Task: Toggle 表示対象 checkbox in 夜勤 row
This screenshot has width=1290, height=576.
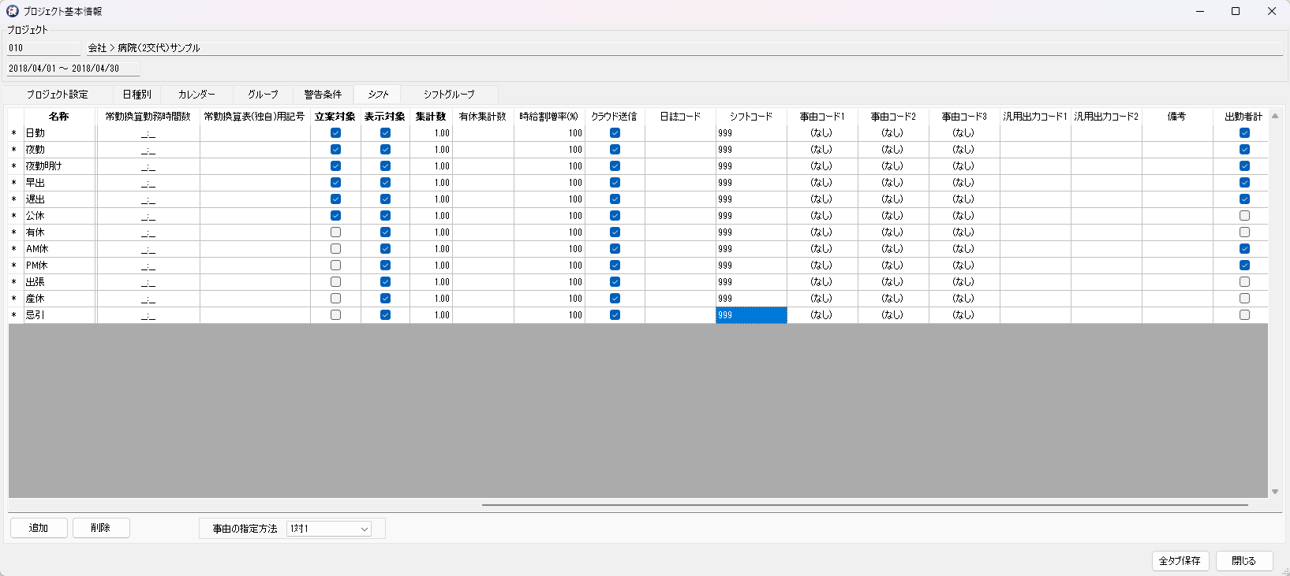Action: coord(385,150)
